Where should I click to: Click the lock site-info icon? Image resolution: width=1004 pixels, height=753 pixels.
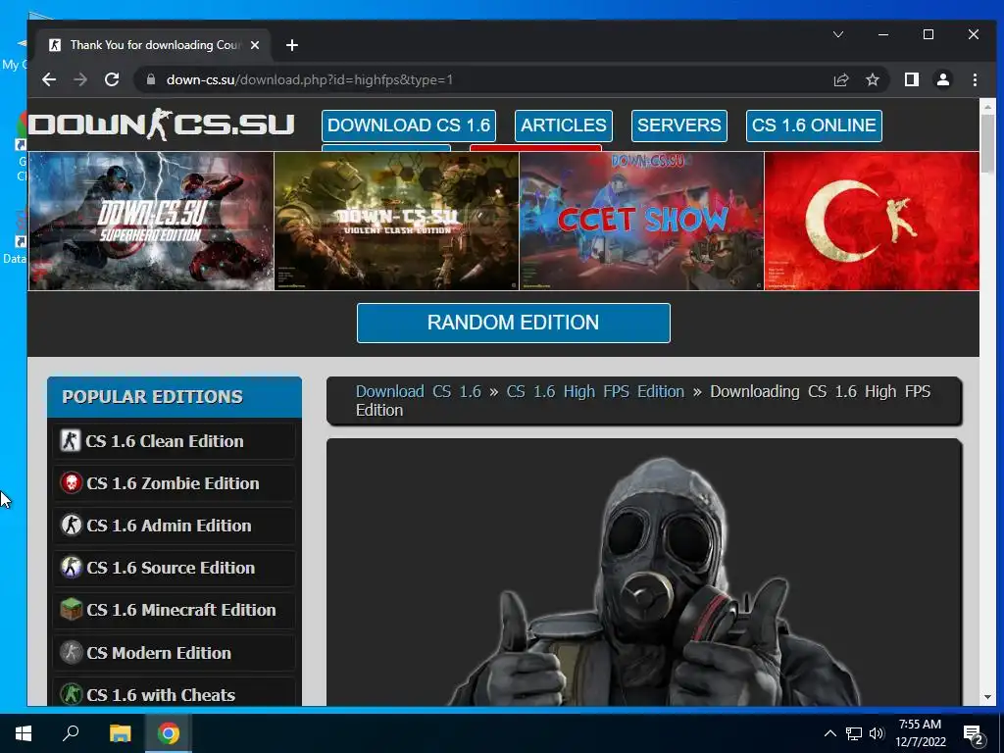coord(151,79)
